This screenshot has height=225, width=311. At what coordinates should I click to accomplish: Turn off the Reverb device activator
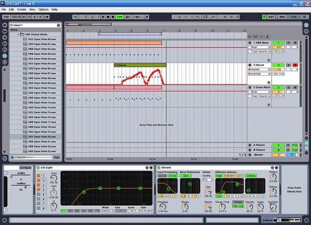pyautogui.click(x=159, y=168)
